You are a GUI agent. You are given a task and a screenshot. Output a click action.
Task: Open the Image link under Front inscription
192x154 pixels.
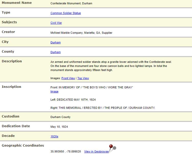tap(54, 91)
